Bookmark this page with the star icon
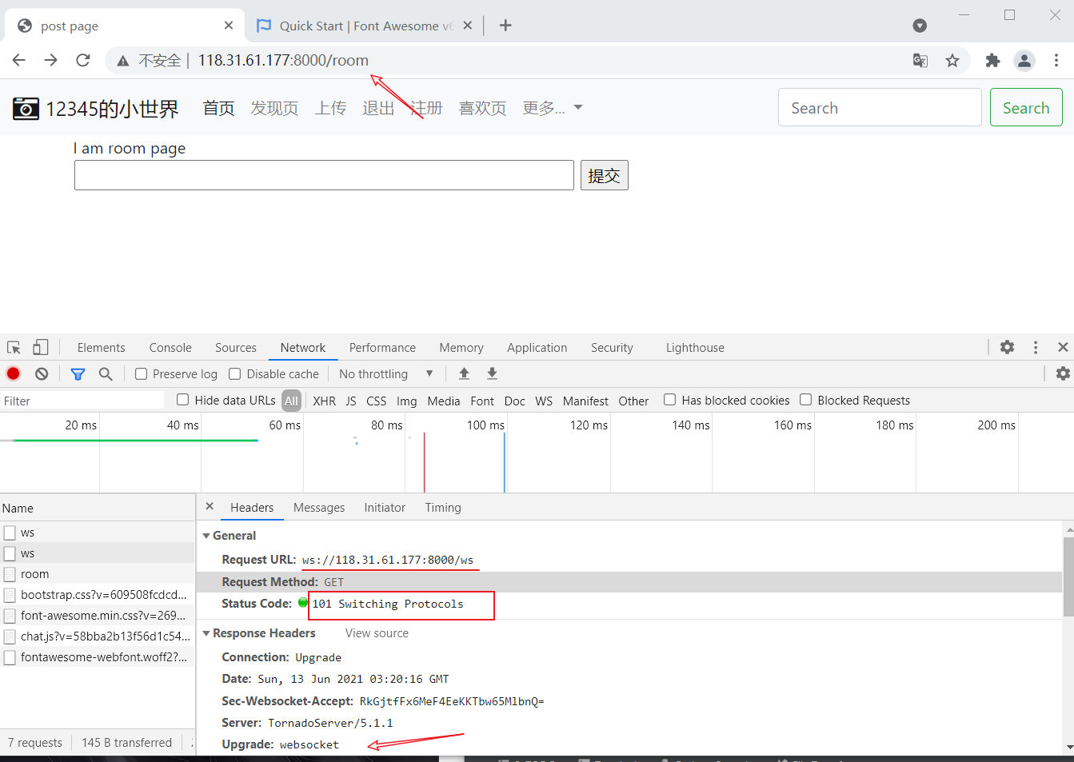1074x762 pixels. (x=952, y=60)
